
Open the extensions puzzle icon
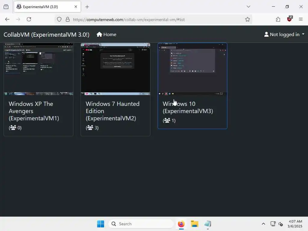[x=278, y=19]
